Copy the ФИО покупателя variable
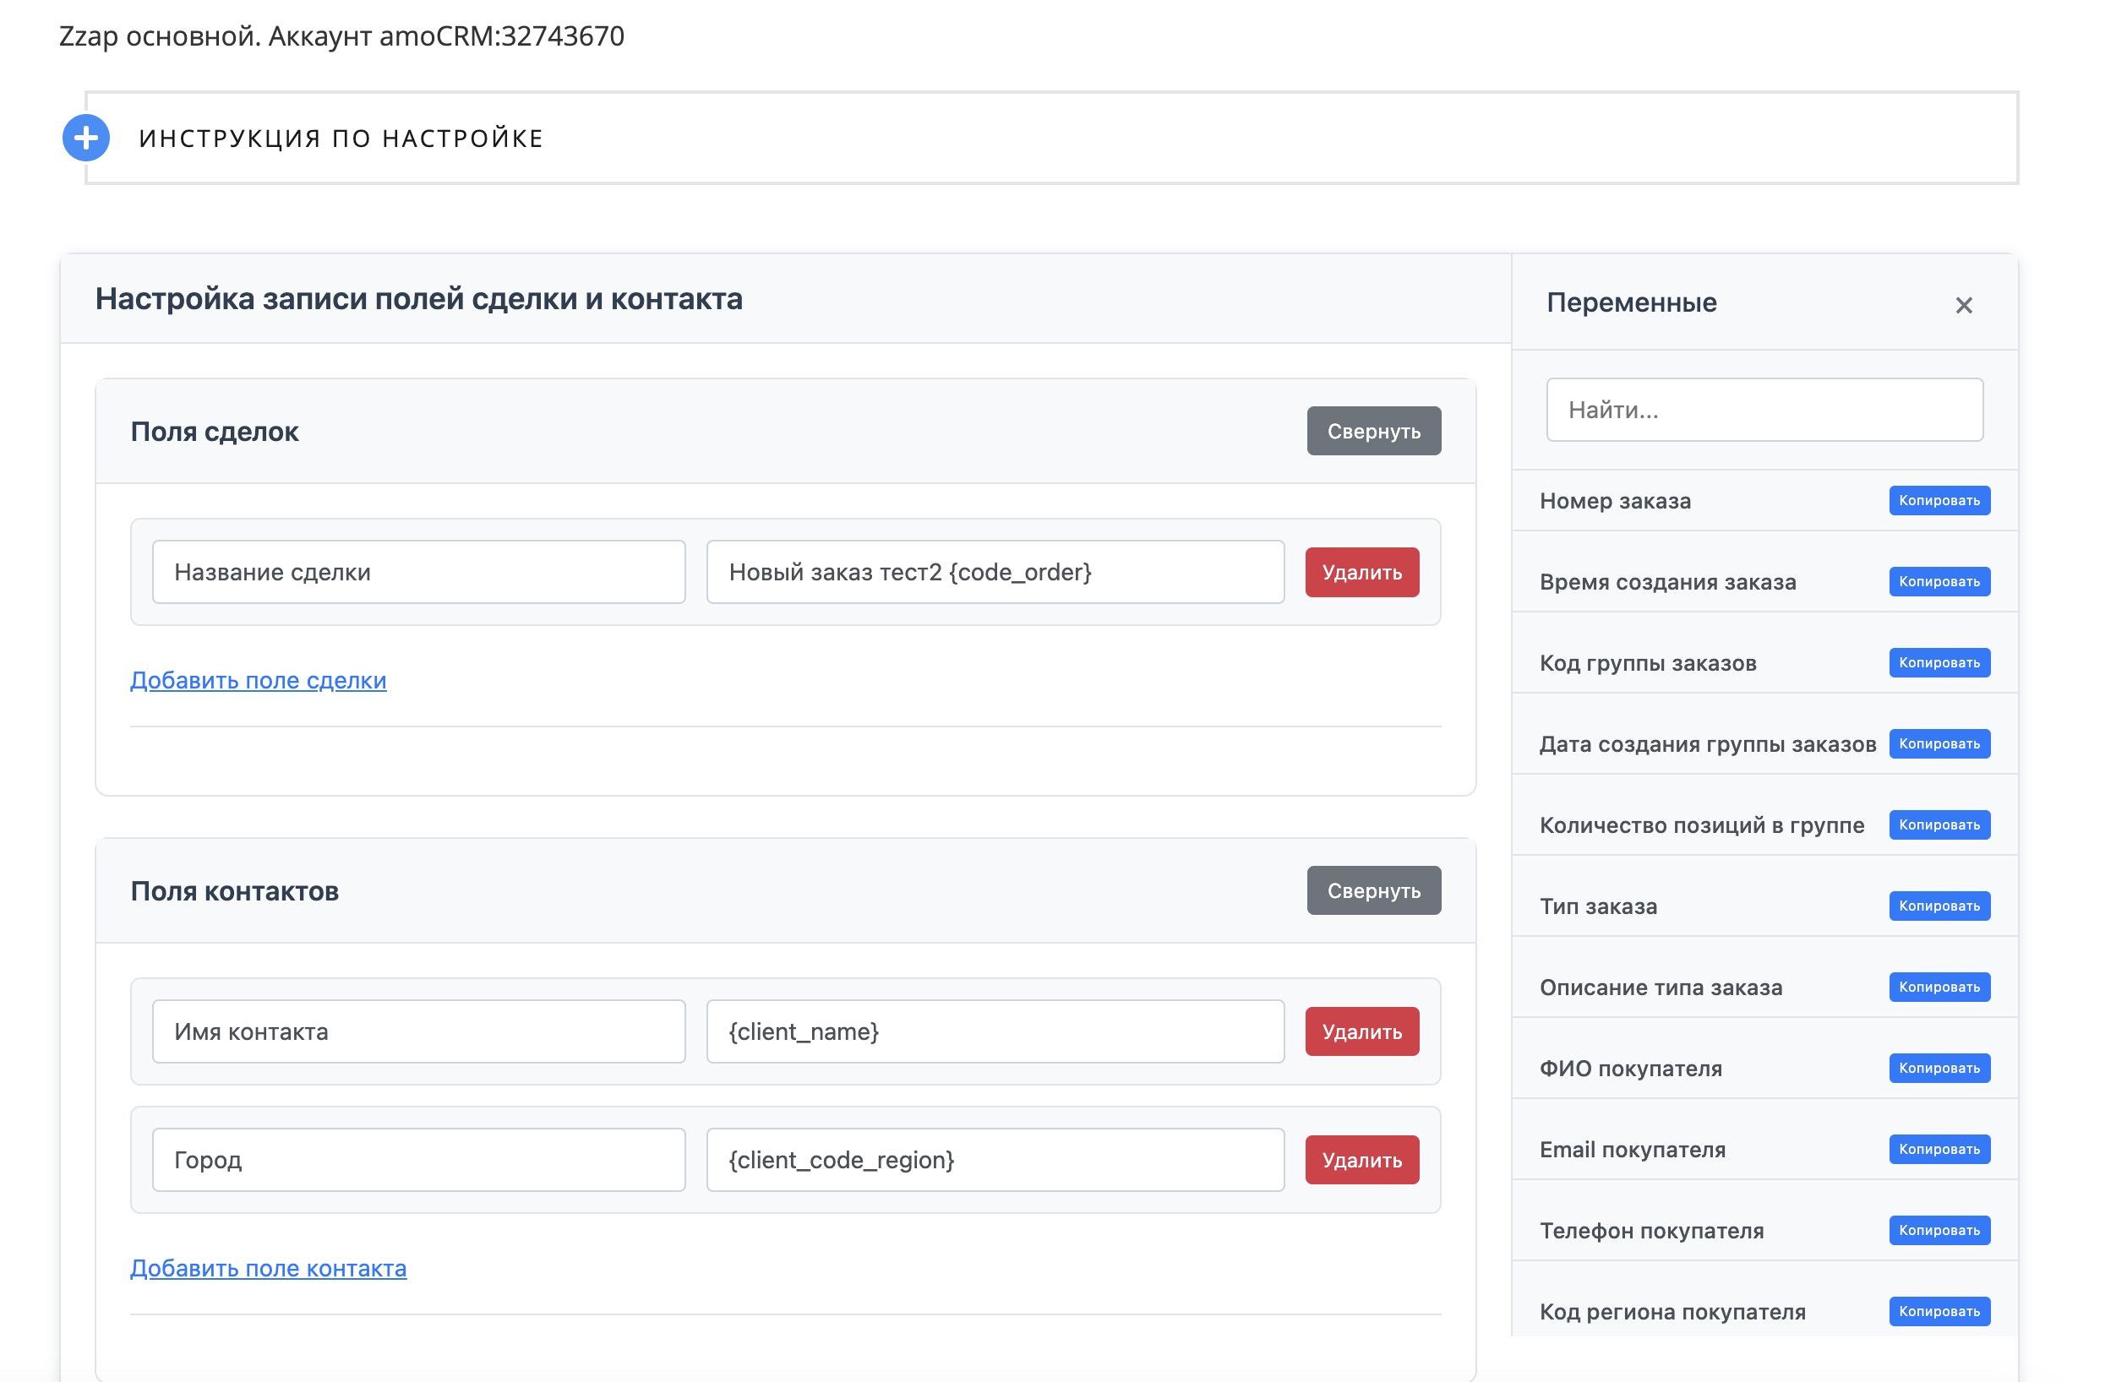 pyautogui.click(x=1939, y=1069)
